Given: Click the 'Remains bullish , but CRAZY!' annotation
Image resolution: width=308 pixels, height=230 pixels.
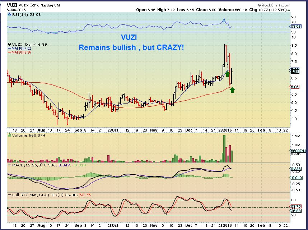Looking at the screenshot, I should point(131,47).
